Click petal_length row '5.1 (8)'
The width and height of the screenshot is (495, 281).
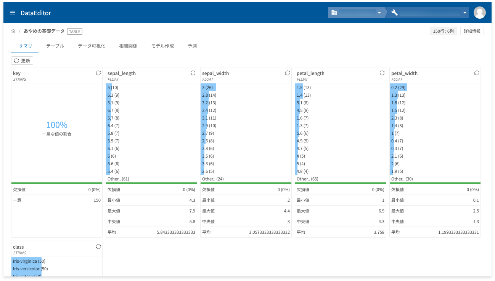coord(340,103)
